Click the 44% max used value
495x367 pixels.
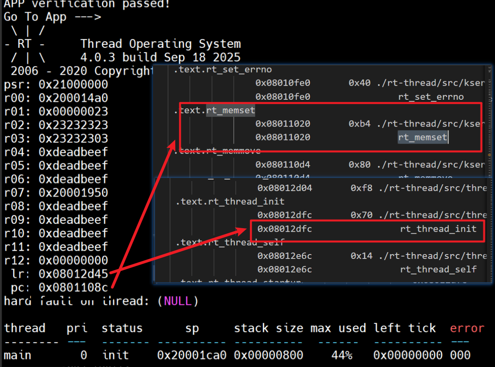point(341,355)
